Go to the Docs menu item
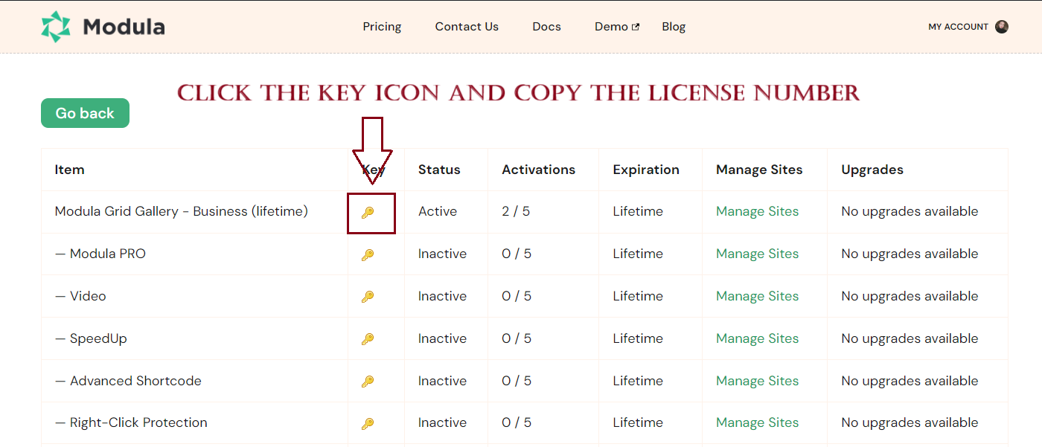 point(546,27)
